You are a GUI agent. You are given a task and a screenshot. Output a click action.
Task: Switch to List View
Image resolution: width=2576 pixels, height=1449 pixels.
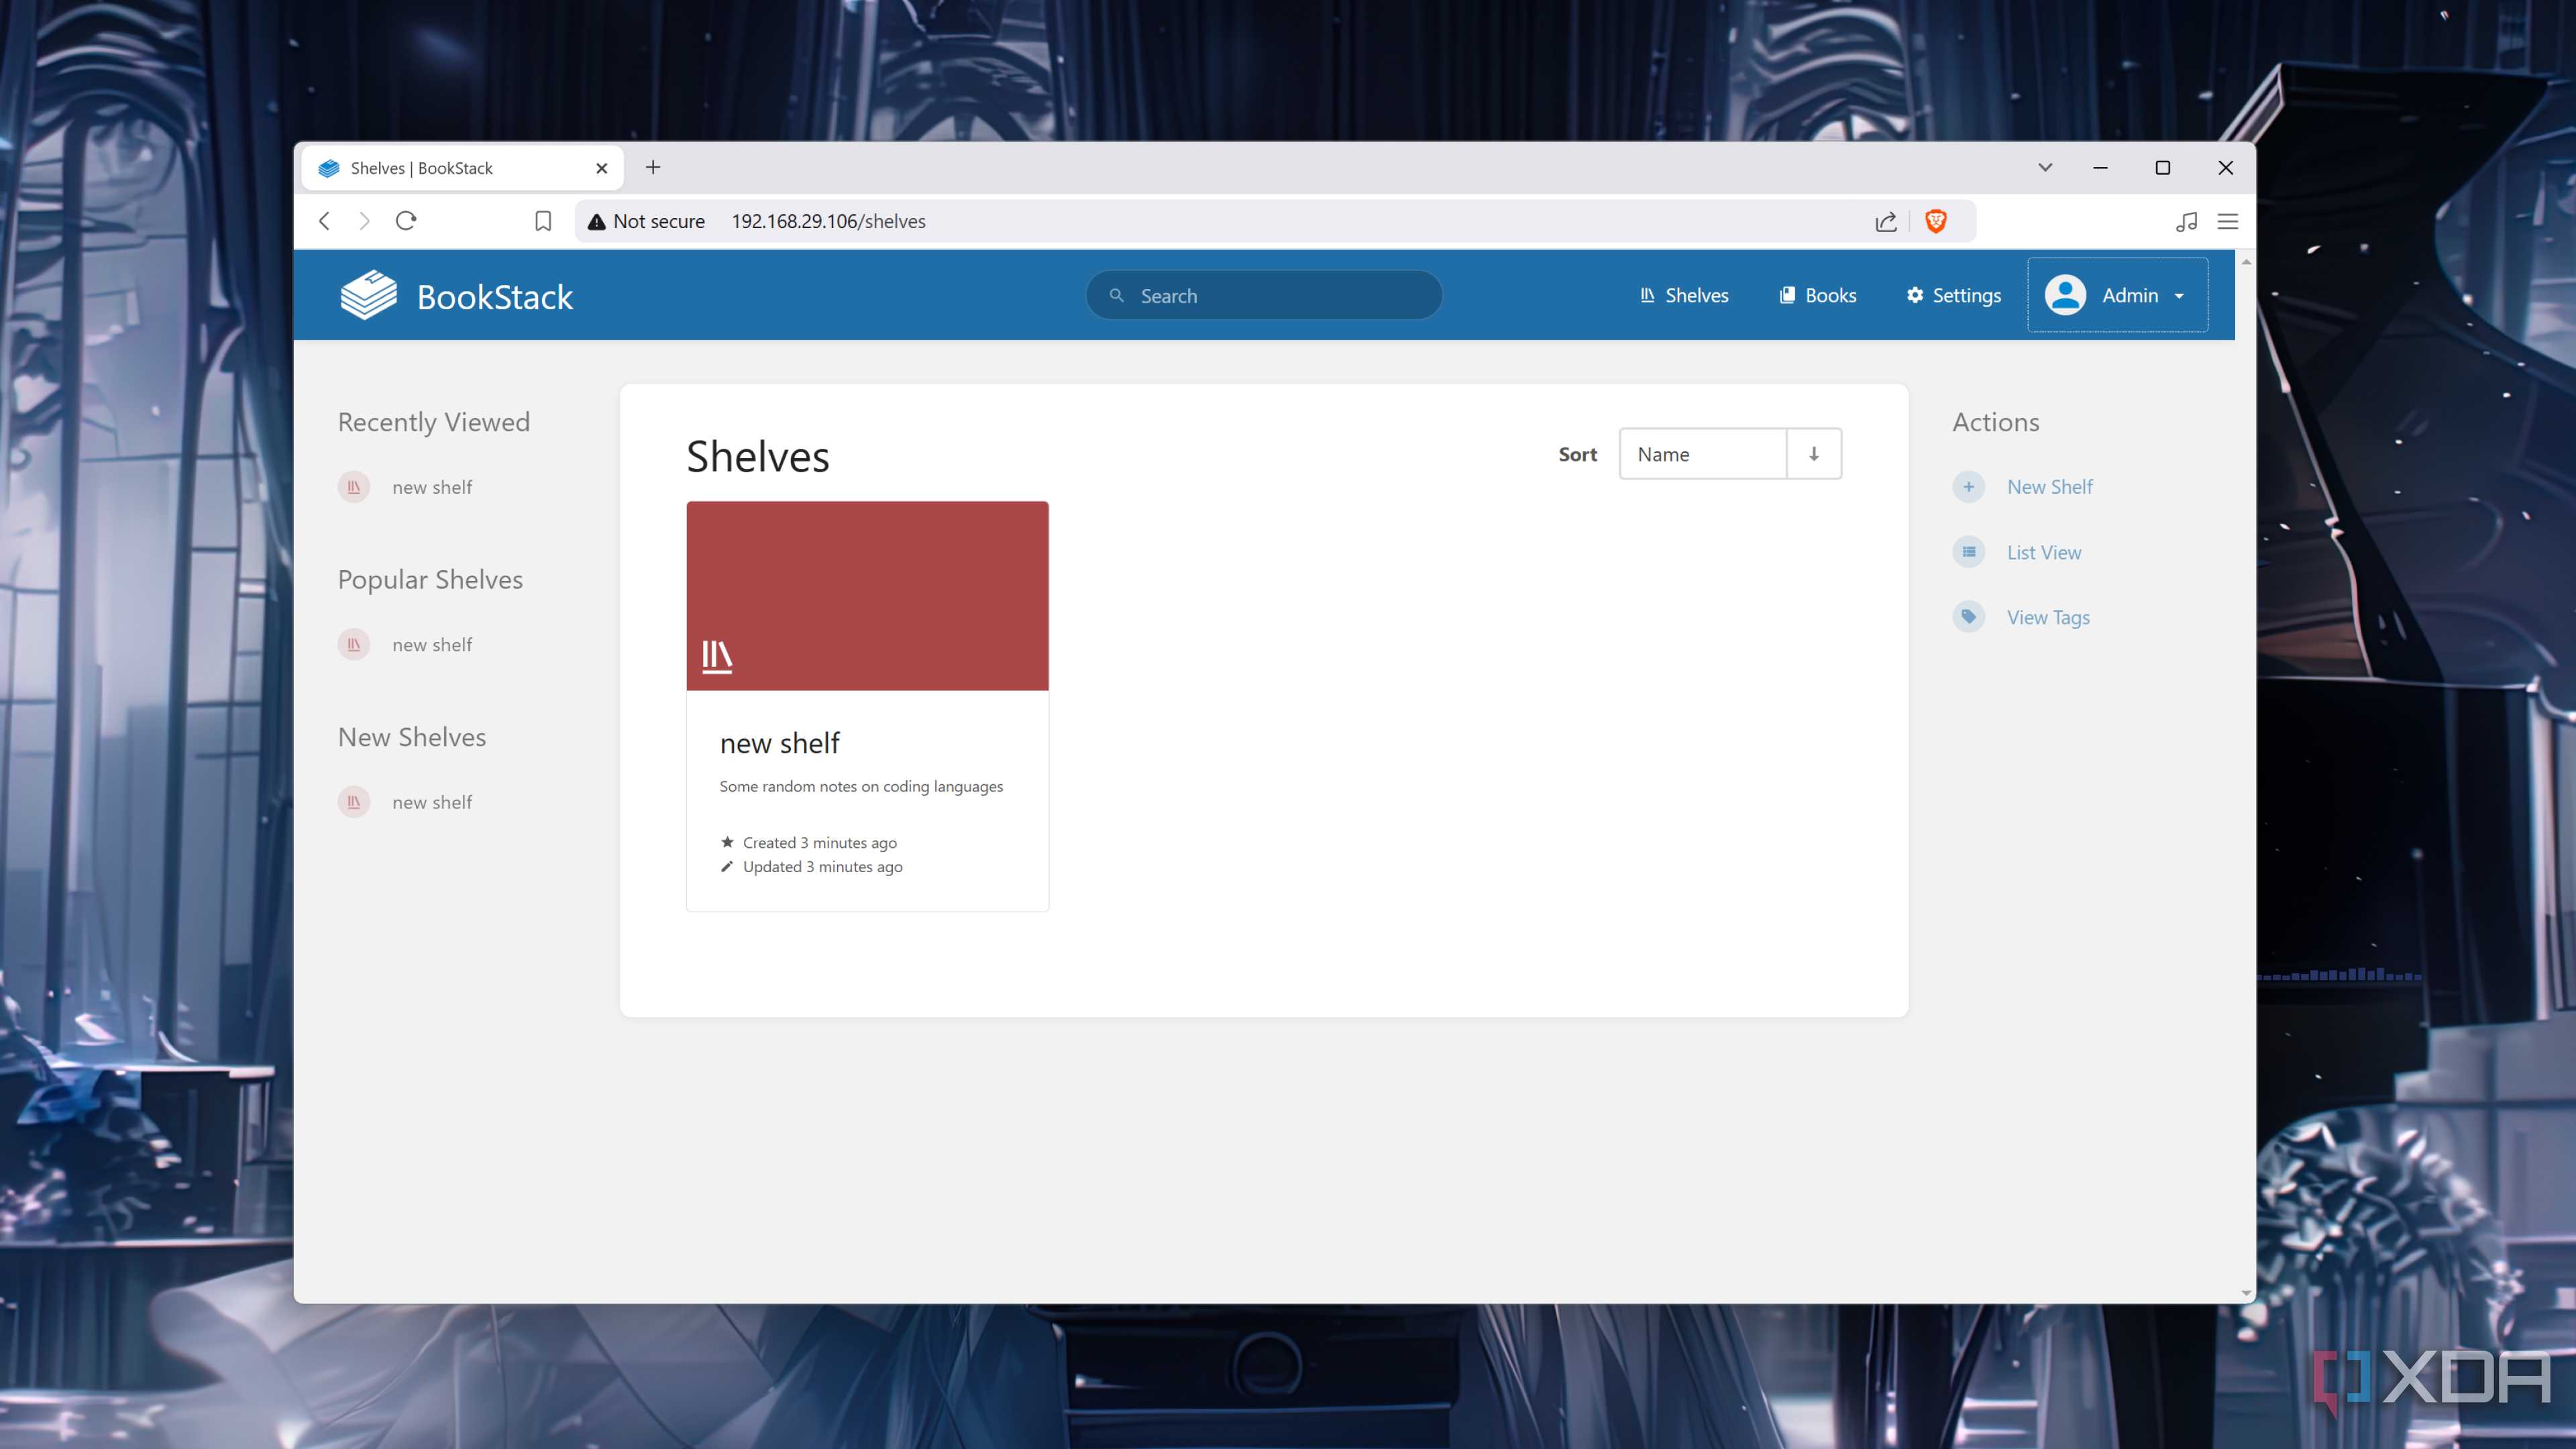(2044, 552)
